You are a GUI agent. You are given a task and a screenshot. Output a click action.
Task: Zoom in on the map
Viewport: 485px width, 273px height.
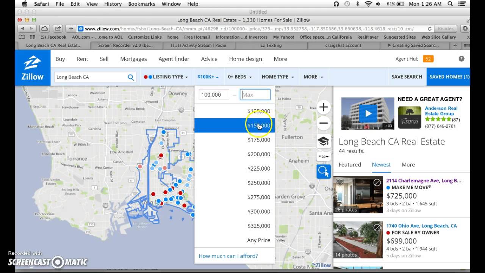pos(324,107)
